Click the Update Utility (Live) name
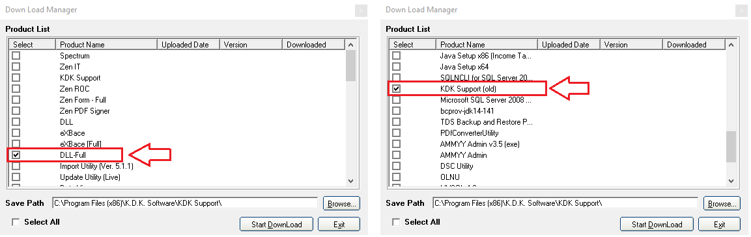Image resolution: width=751 pixels, height=237 pixels. tap(90, 177)
